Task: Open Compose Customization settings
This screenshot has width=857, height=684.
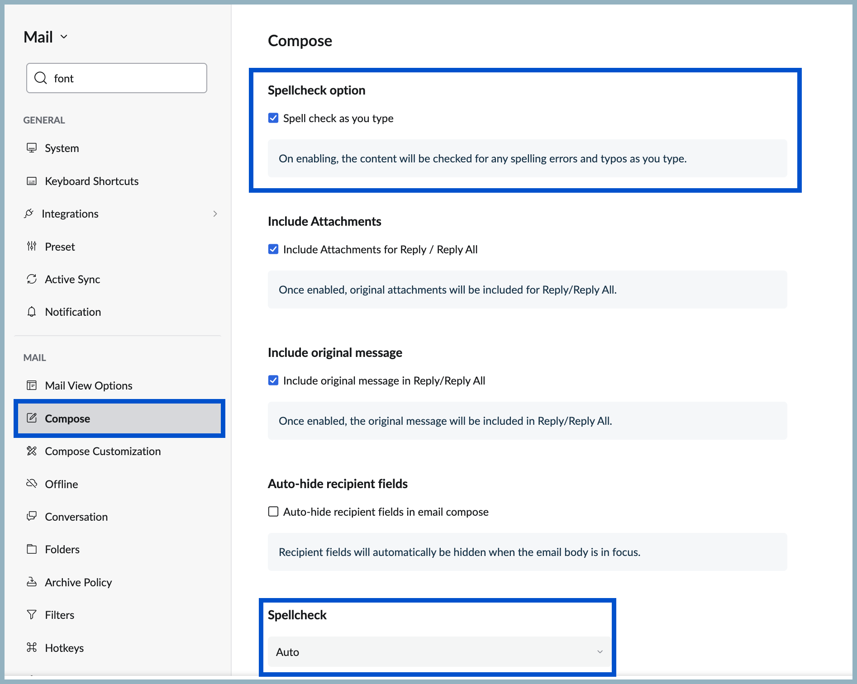Action: (x=103, y=451)
